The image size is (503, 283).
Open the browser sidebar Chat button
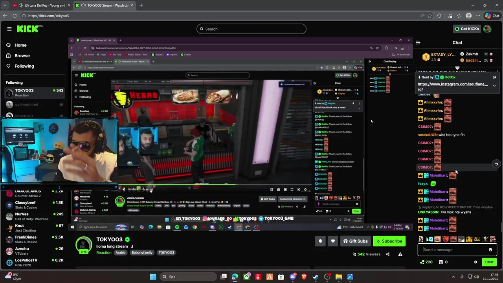point(492,16)
